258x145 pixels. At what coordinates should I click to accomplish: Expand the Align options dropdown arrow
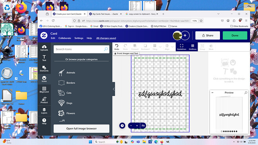point(172,47)
